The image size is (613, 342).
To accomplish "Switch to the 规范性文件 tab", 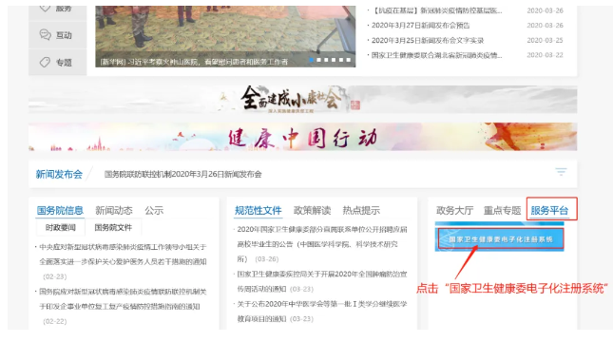I will click(x=258, y=210).
